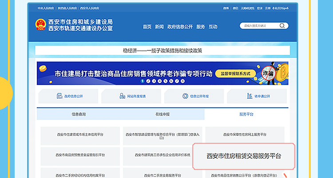The height and width of the screenshot is (178, 333).
Task: Open 陕西省人民政府 link
Action: tap(67, 8)
